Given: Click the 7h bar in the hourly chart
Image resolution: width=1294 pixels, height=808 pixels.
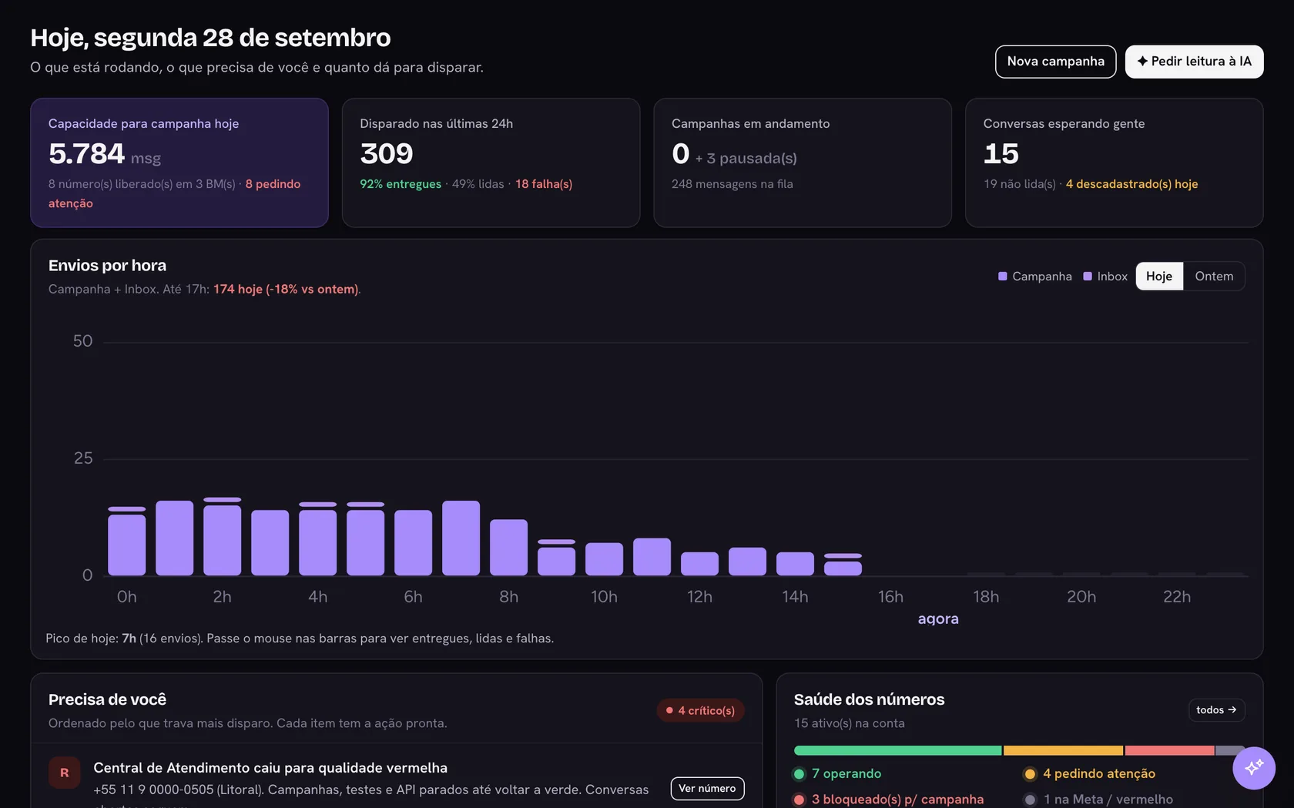Looking at the screenshot, I should pos(461,538).
